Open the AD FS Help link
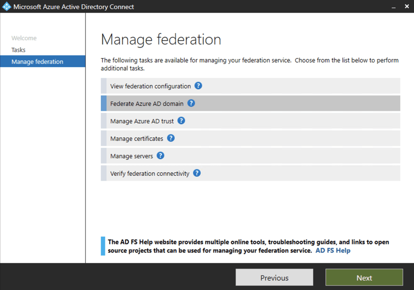 333,250
